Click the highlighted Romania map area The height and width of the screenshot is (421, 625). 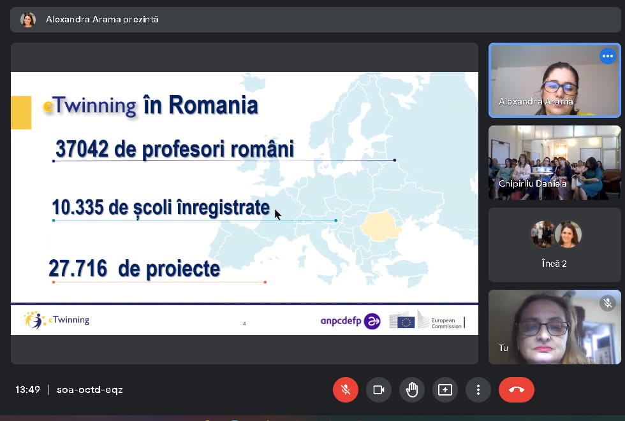[381, 226]
